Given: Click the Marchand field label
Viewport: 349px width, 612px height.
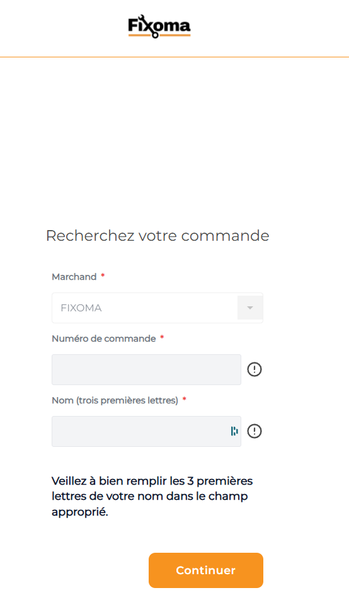Looking at the screenshot, I should tap(74, 277).
